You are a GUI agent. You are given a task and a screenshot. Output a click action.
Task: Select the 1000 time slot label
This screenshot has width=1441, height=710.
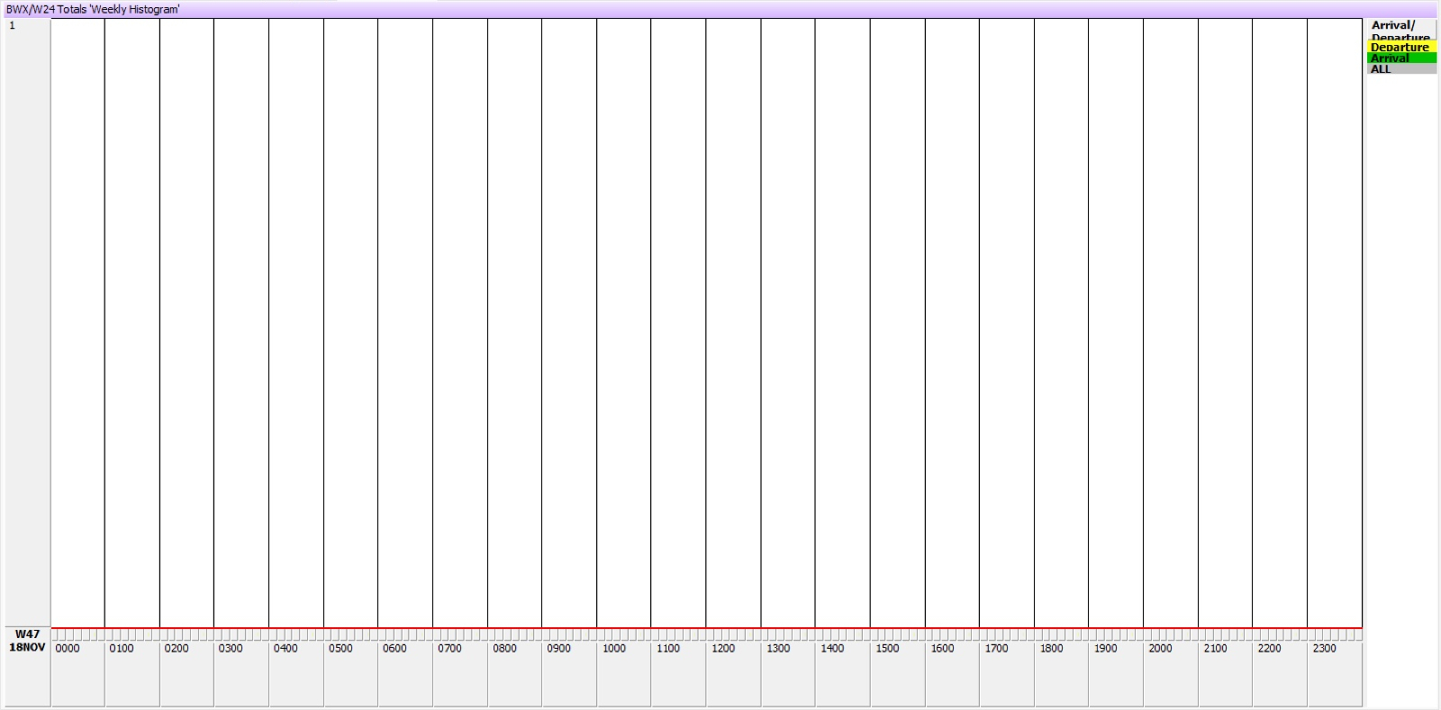(x=614, y=648)
